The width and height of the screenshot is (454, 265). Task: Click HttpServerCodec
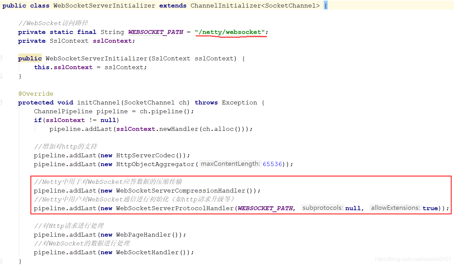[x=146, y=155]
